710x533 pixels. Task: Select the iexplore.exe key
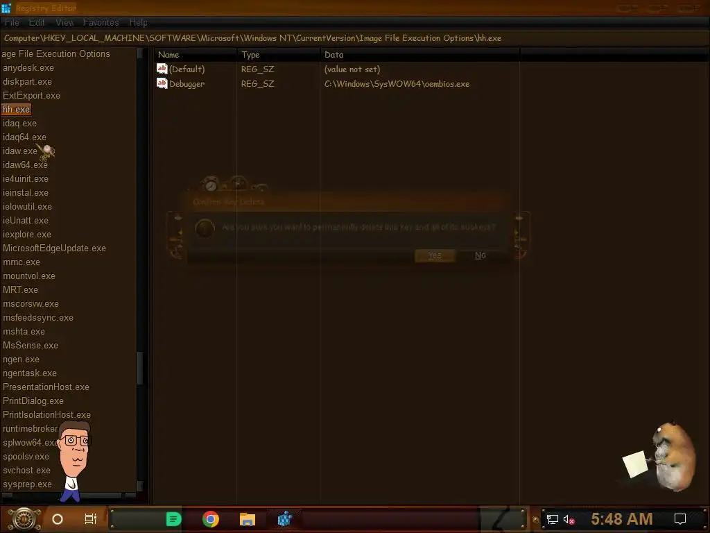27,235
